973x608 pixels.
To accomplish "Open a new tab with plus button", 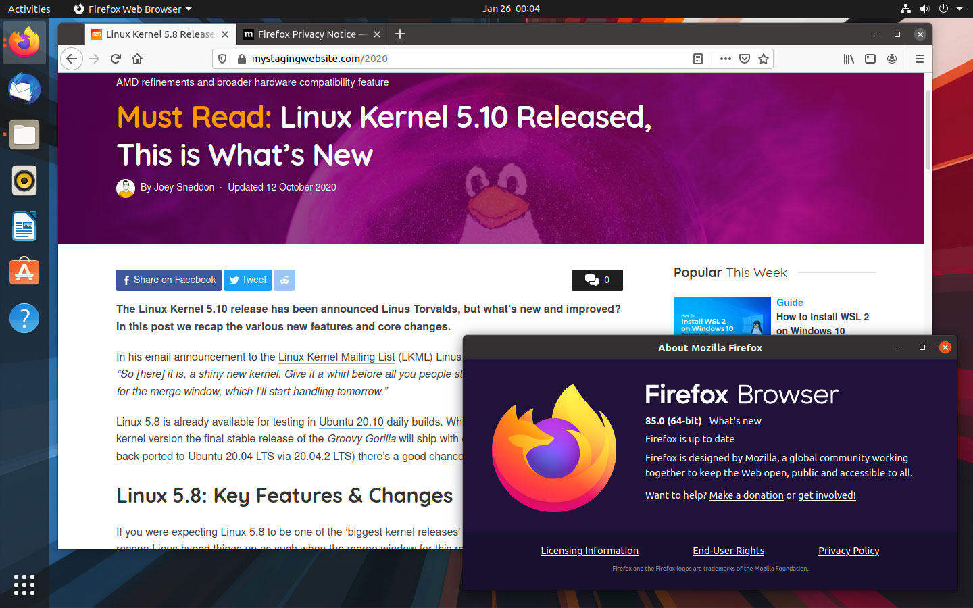I will click(x=400, y=34).
